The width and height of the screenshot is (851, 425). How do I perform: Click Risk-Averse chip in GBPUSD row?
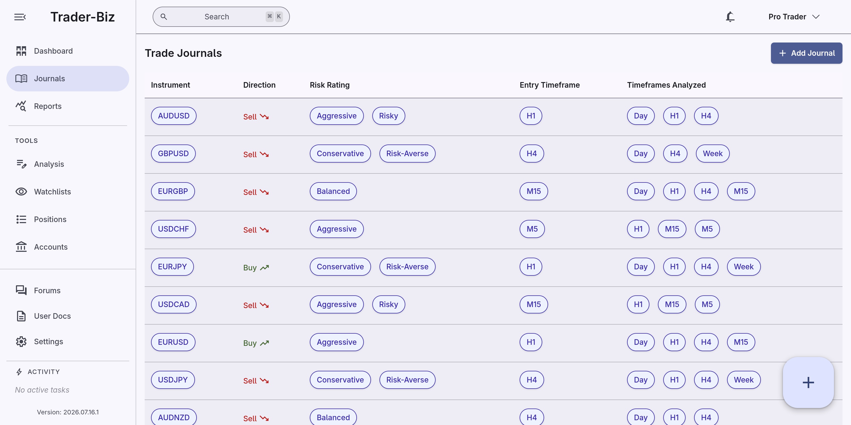click(x=407, y=154)
